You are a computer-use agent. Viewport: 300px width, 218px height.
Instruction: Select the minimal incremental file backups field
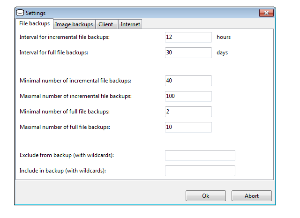pyautogui.click(x=188, y=81)
